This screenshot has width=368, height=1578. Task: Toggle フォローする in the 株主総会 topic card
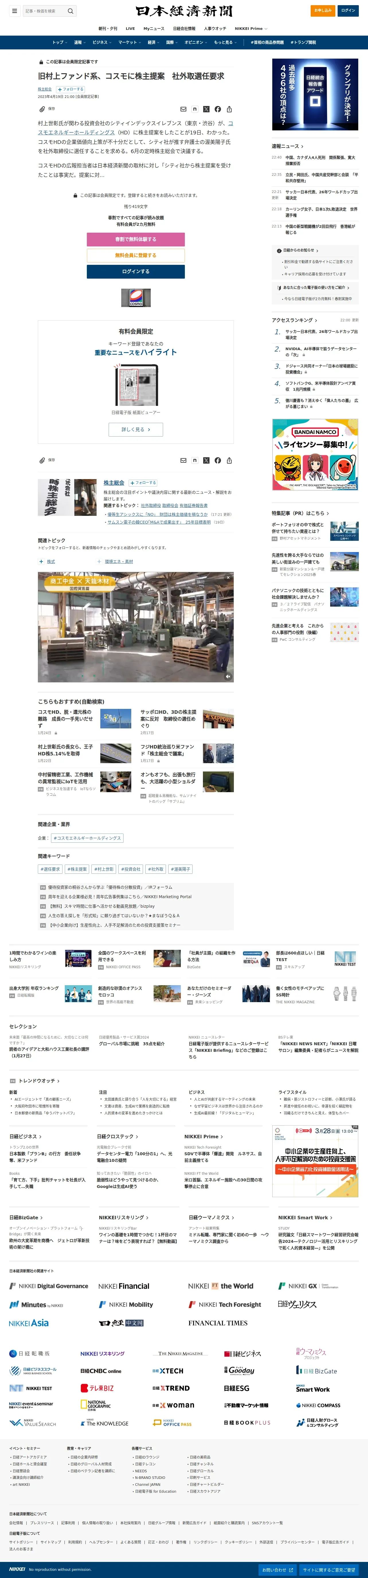coord(143,483)
